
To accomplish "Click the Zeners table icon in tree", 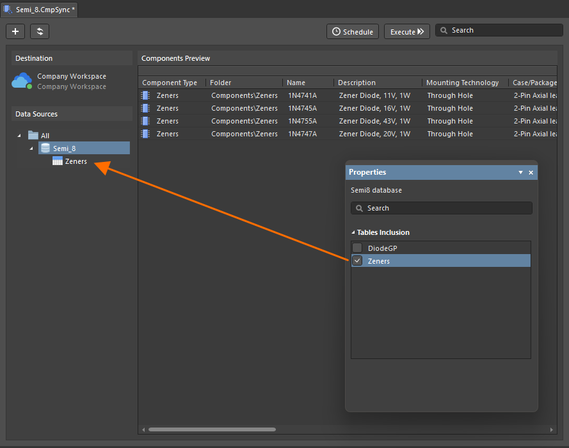I will tap(58, 161).
